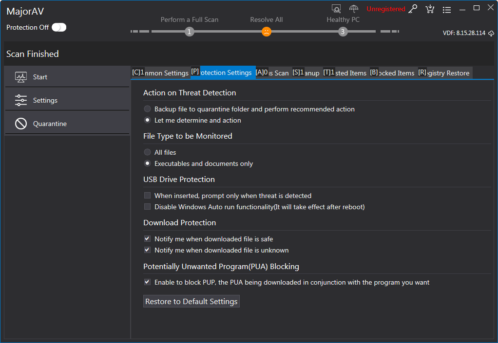
Task: Click the VDF update cloud icon
Action: click(491, 33)
